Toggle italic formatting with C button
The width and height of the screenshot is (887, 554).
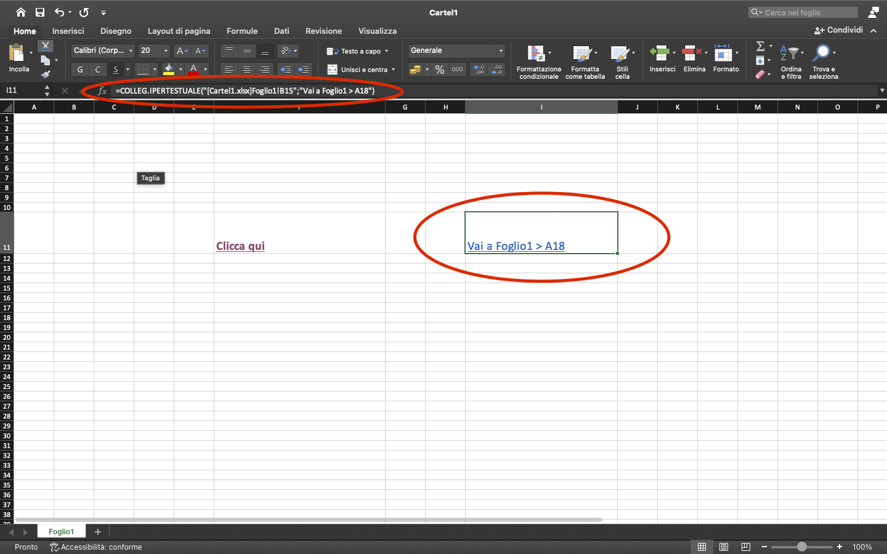[96, 70]
